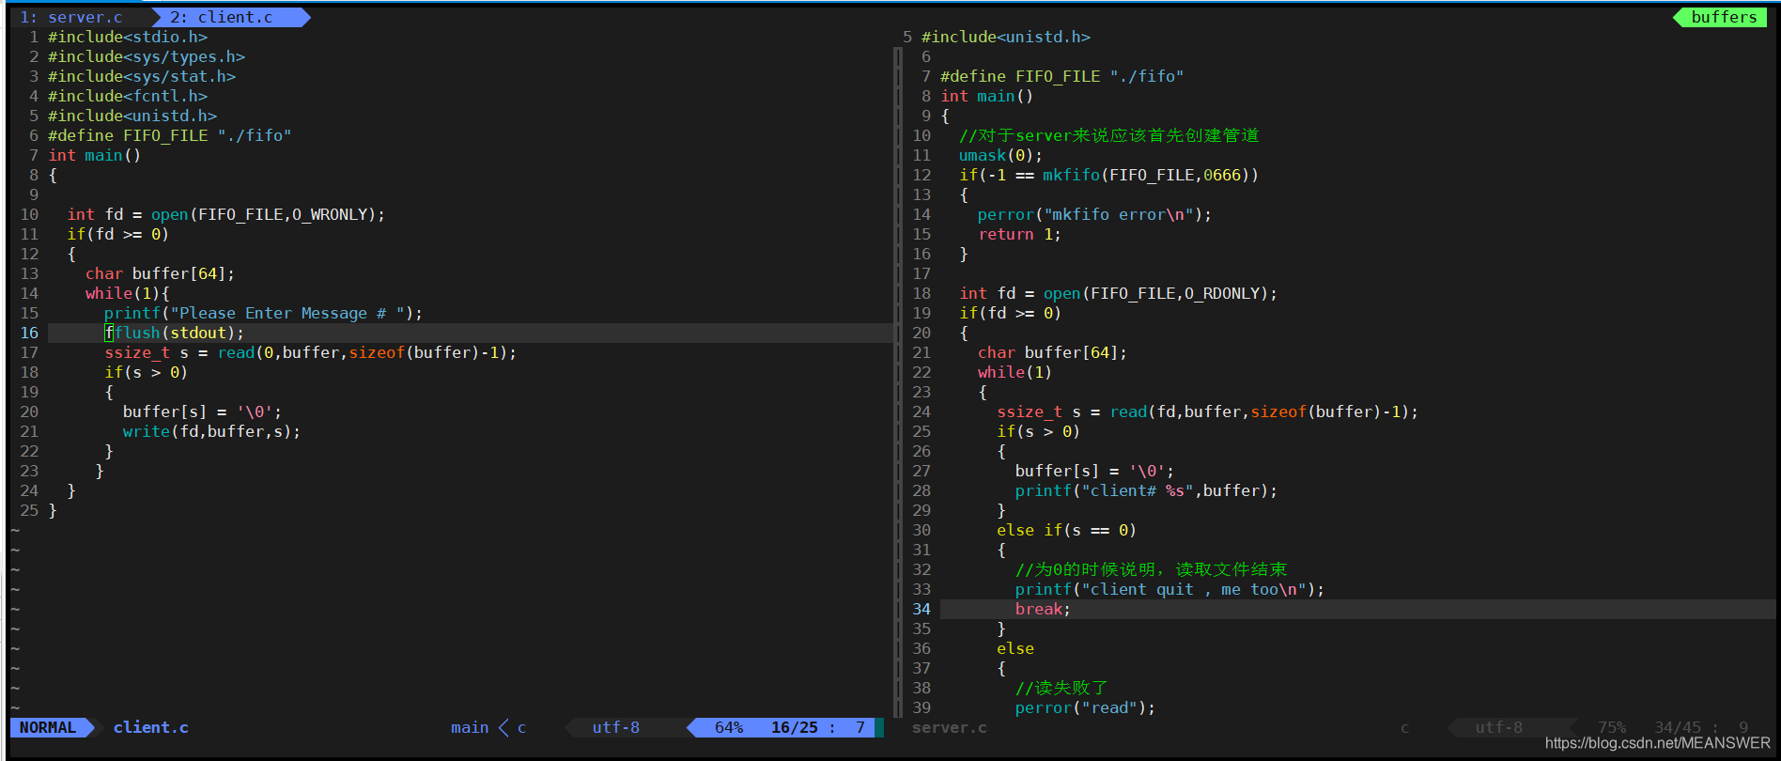Click client.c filename in status line
The height and width of the screenshot is (761, 1781).
tap(150, 727)
